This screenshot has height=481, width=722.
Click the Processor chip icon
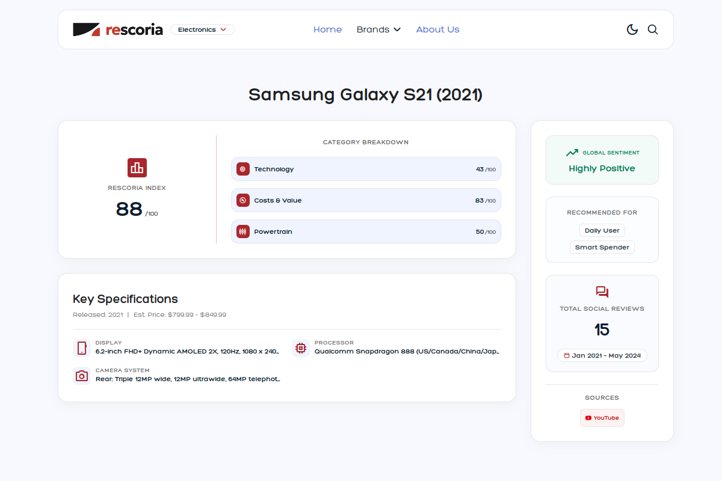[x=301, y=348]
